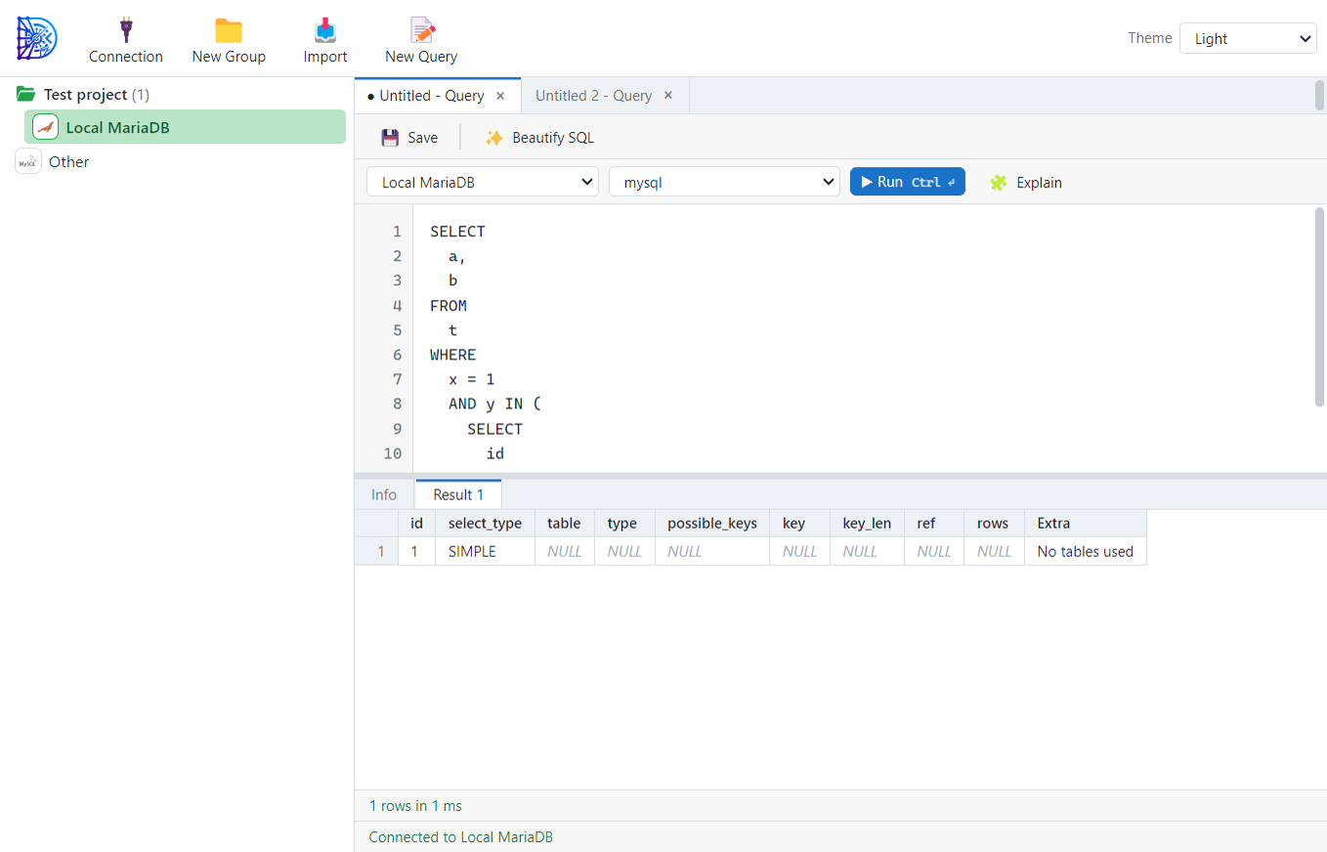This screenshot has width=1327, height=852.
Task: Click the Extra column header
Action: click(1086, 523)
